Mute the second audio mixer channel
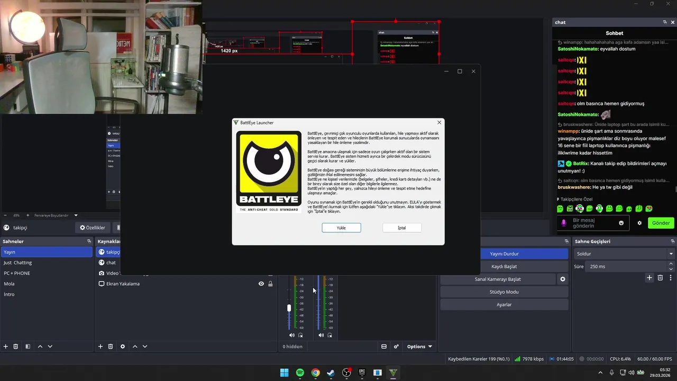The image size is (677, 381). pos(321,335)
